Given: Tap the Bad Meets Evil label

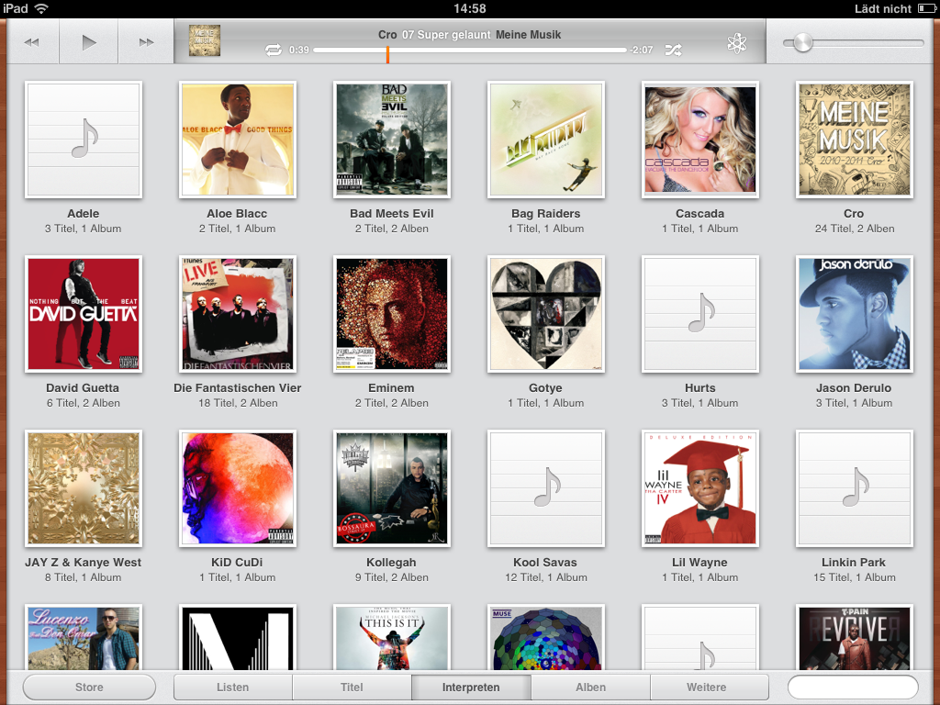Looking at the screenshot, I should point(391,213).
